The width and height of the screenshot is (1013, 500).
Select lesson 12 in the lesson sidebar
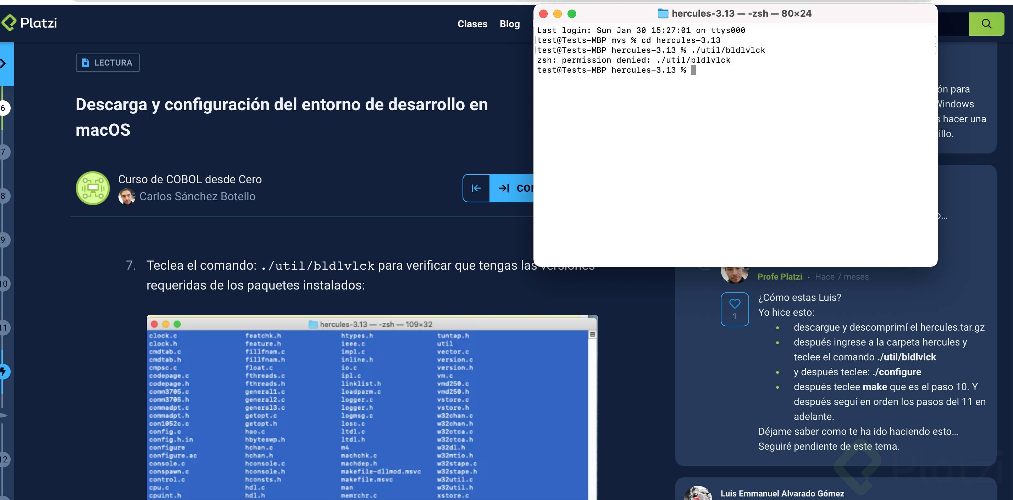[3, 459]
